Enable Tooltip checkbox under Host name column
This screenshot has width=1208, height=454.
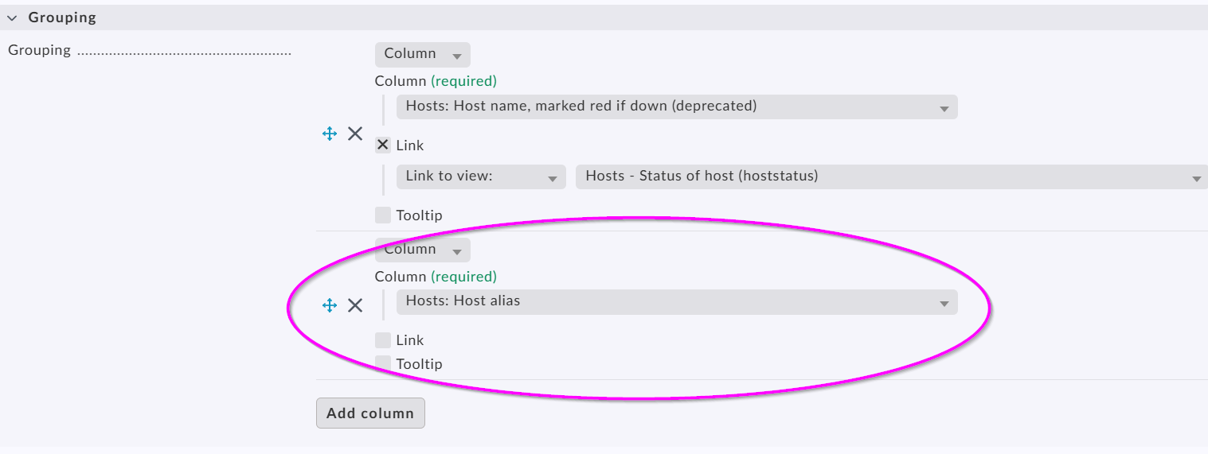point(383,215)
